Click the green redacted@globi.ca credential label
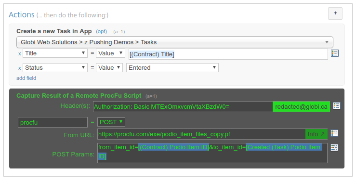Image resolution: width=356 pixels, height=180 pixels. (x=301, y=107)
